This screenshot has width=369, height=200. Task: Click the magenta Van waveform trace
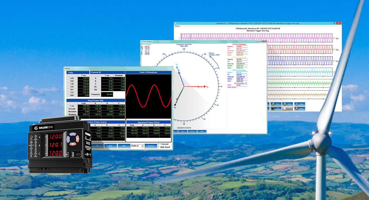click(257, 38)
